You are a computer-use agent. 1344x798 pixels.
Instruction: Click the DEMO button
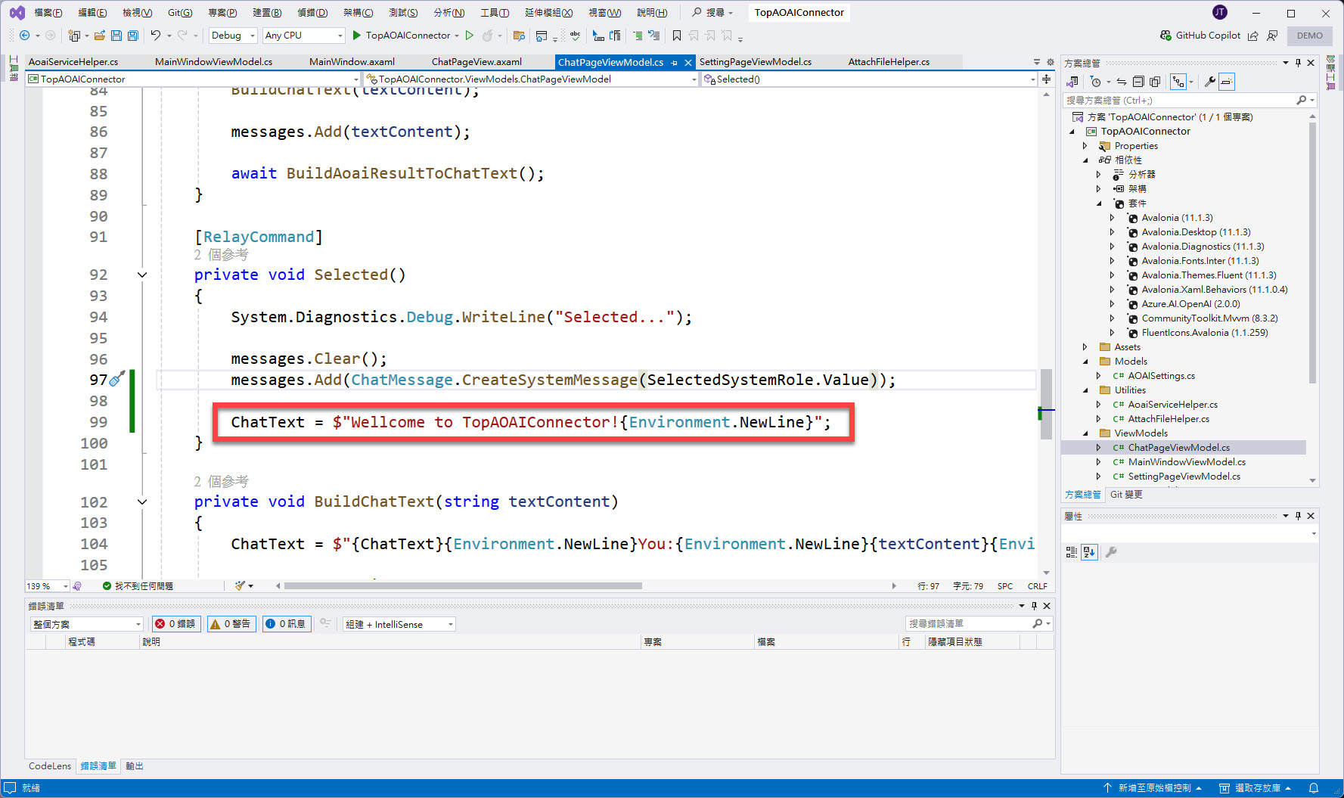coord(1310,36)
